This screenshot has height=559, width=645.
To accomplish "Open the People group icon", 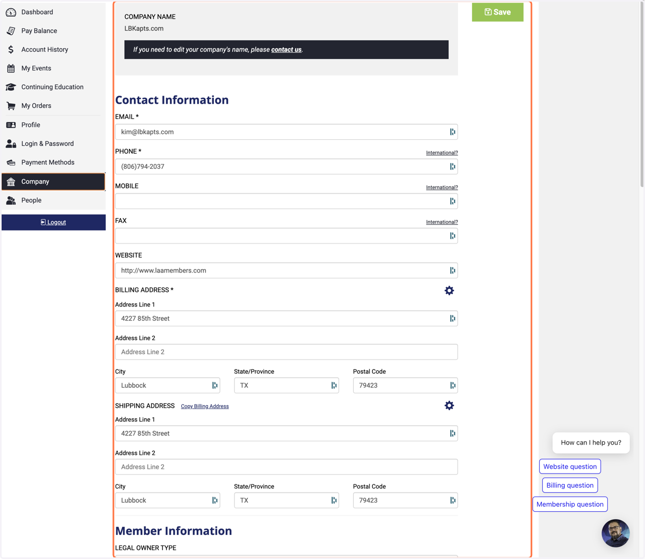I will [x=11, y=200].
